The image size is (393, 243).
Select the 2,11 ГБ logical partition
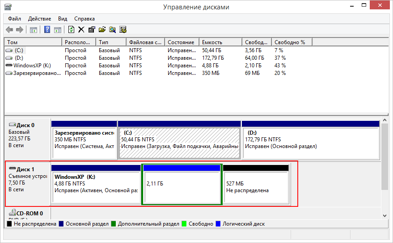click(182, 186)
